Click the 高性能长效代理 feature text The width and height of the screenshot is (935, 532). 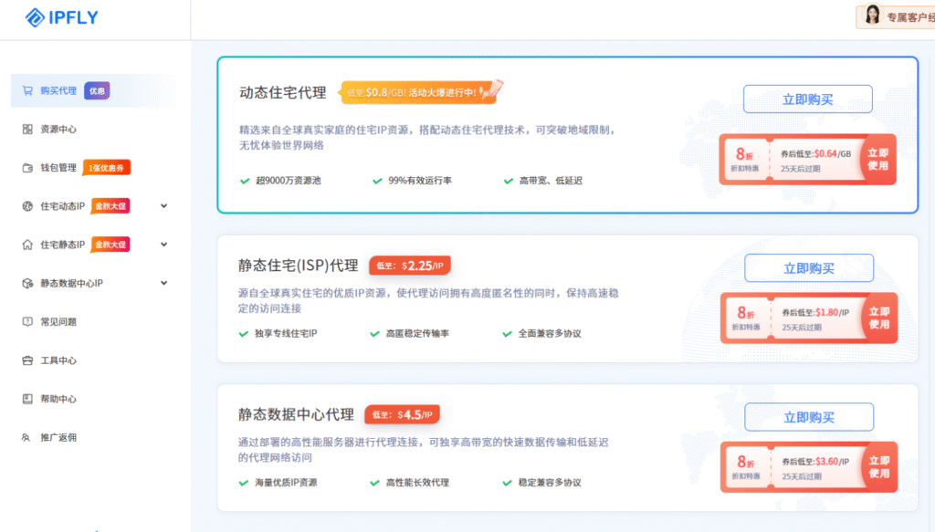417,483
